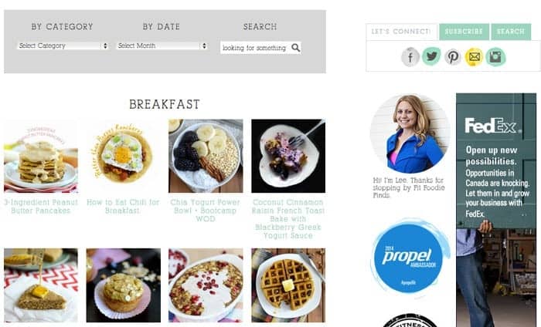Viewport: 541px width, 327px height.
Task: Open the Propel ambassador badge
Action: tap(410, 258)
